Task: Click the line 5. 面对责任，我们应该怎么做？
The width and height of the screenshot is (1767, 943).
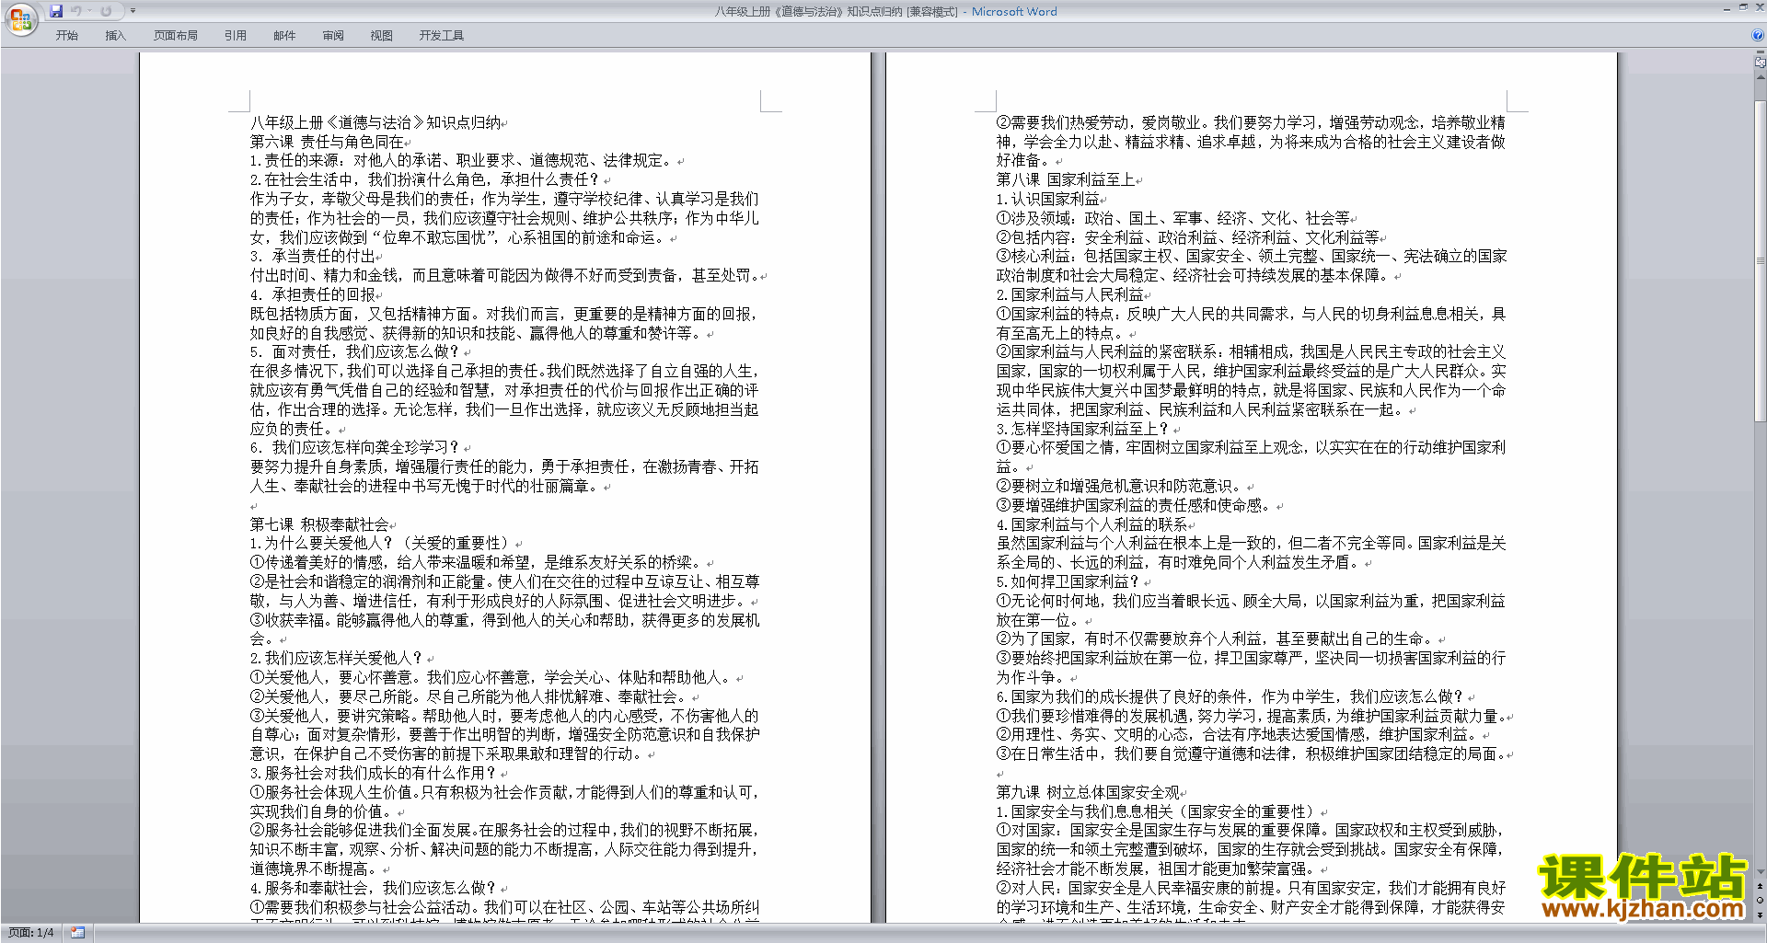Action: (x=356, y=352)
